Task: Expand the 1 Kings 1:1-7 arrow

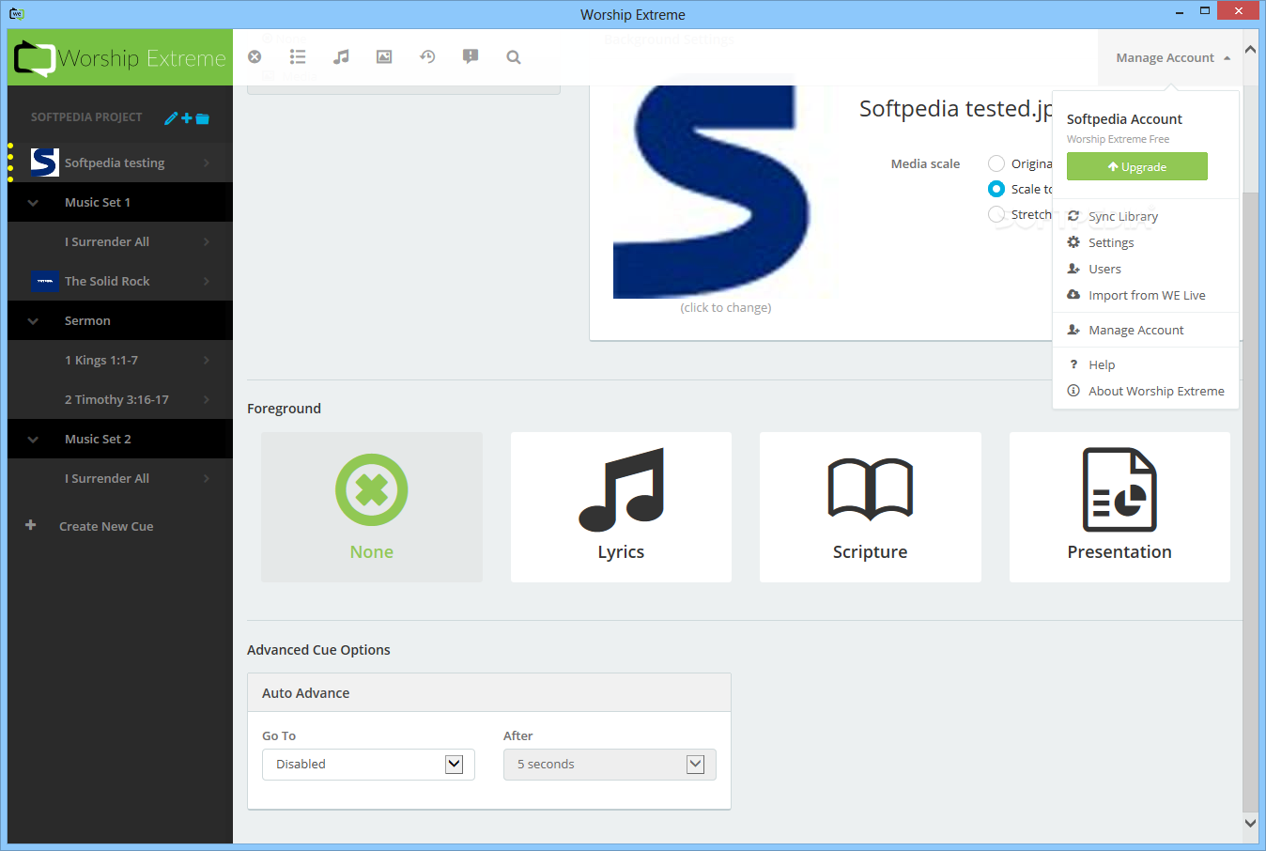Action: [207, 360]
